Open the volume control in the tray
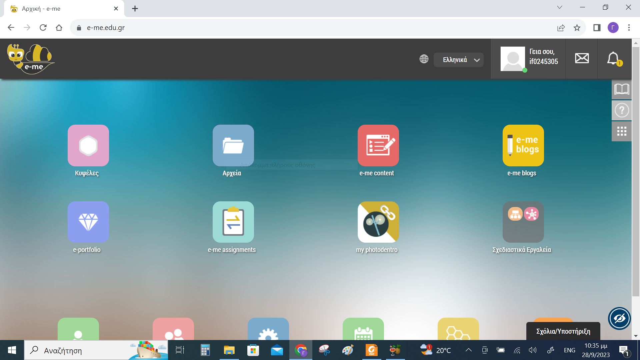The height and width of the screenshot is (360, 640). coord(533,350)
